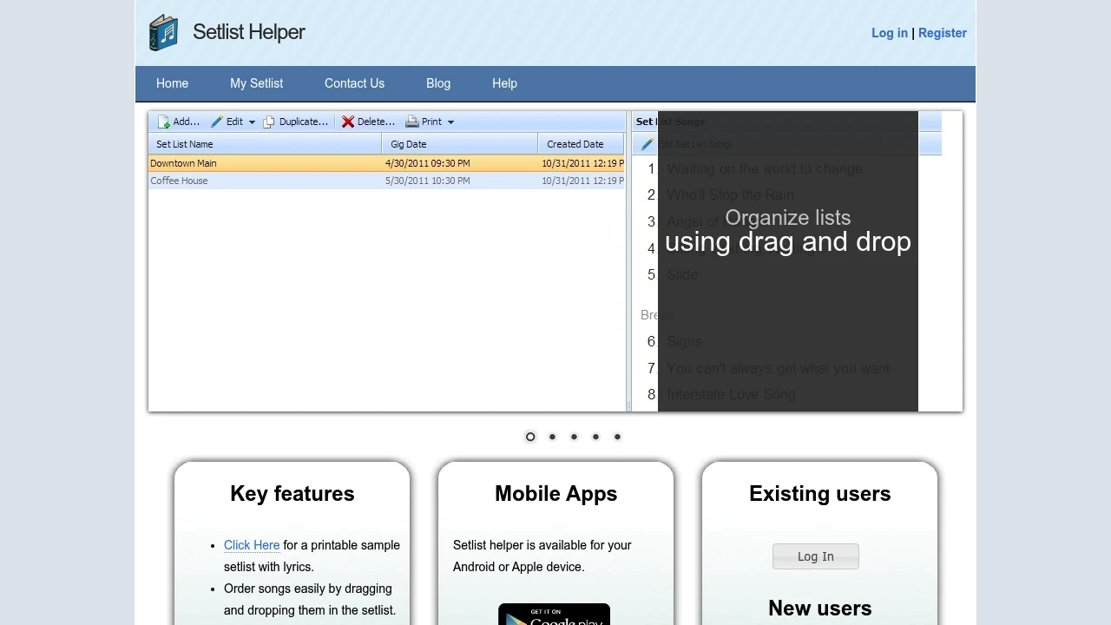Click the Organize lists using drag and drop caption
1111x625 pixels.
pos(788,231)
